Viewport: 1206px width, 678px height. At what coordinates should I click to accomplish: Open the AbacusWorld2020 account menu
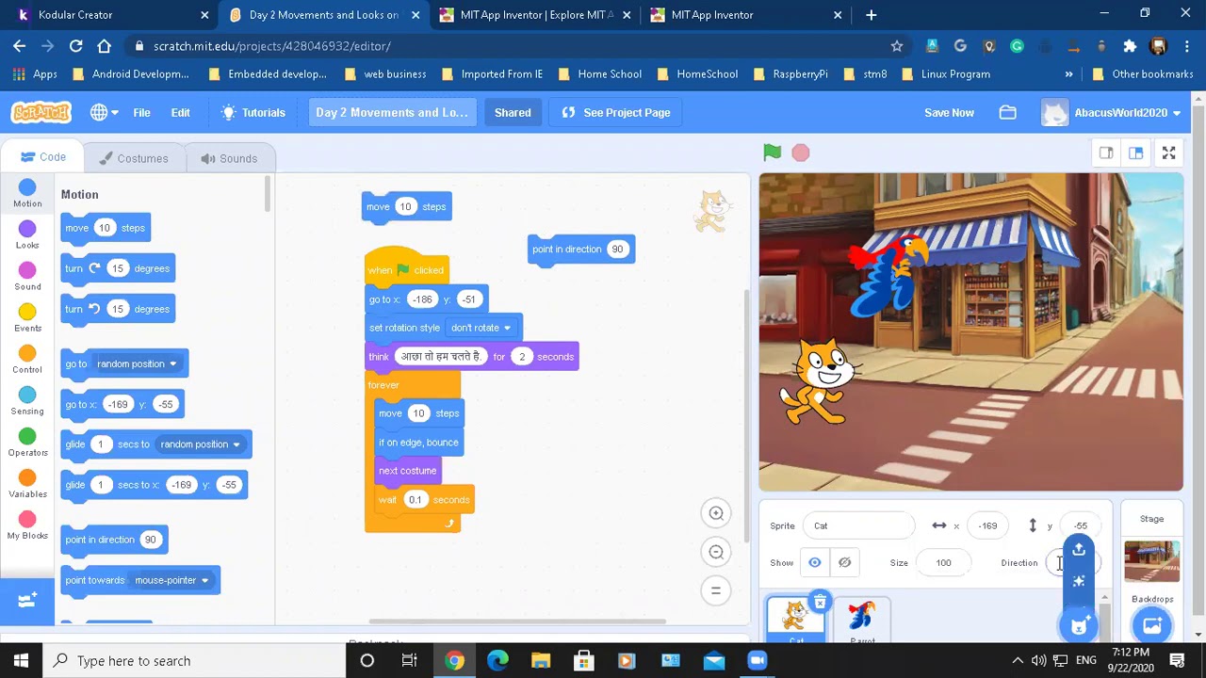[x=1112, y=113]
